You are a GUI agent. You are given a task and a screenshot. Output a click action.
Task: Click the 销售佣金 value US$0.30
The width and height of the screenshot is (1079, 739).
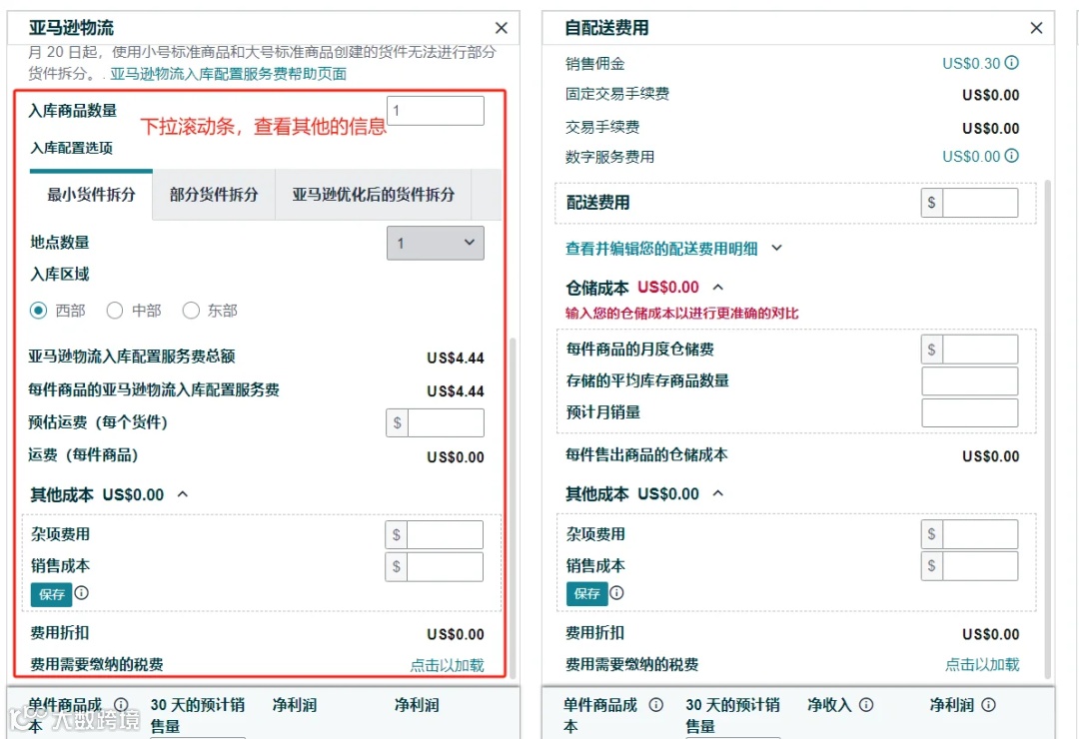[x=971, y=63]
